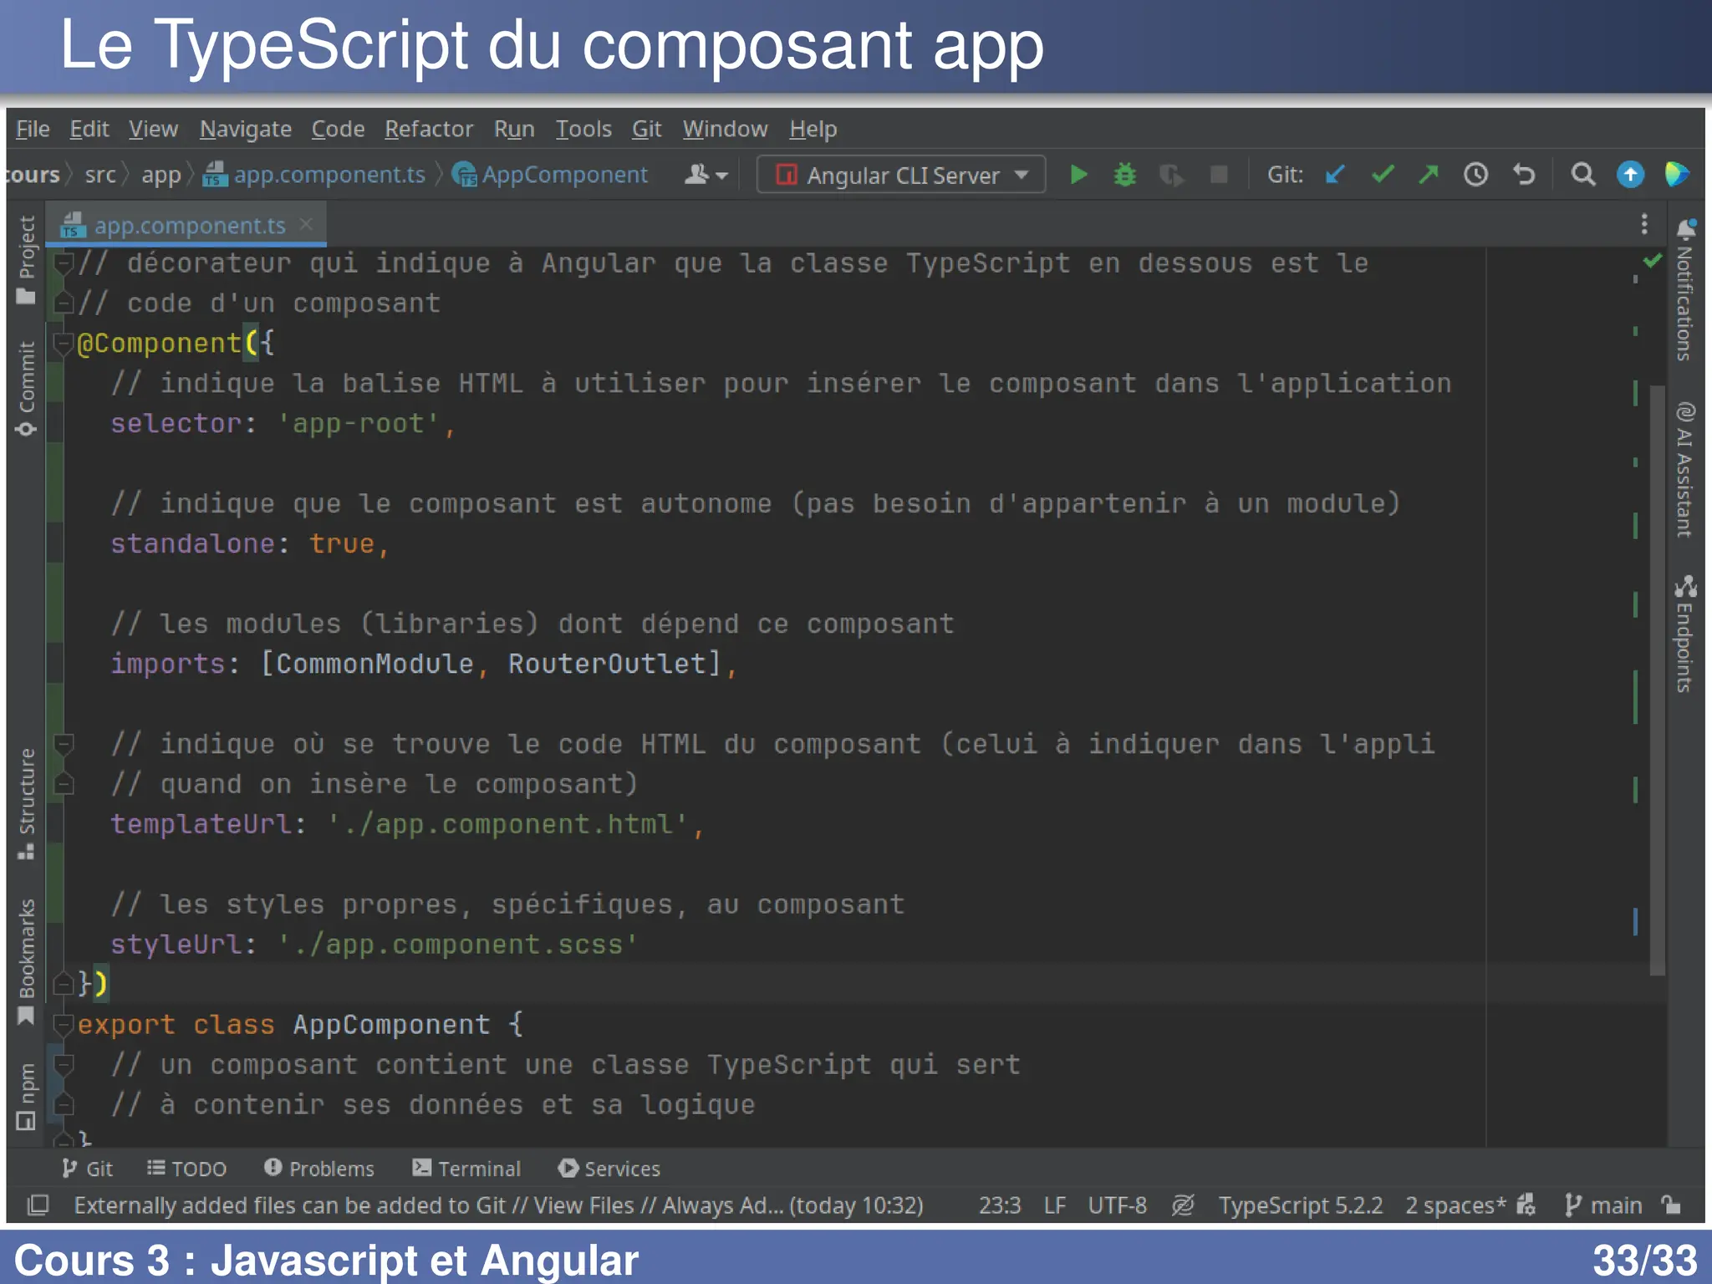The image size is (1712, 1284).
Task: Open the Run menu
Action: [x=514, y=129]
